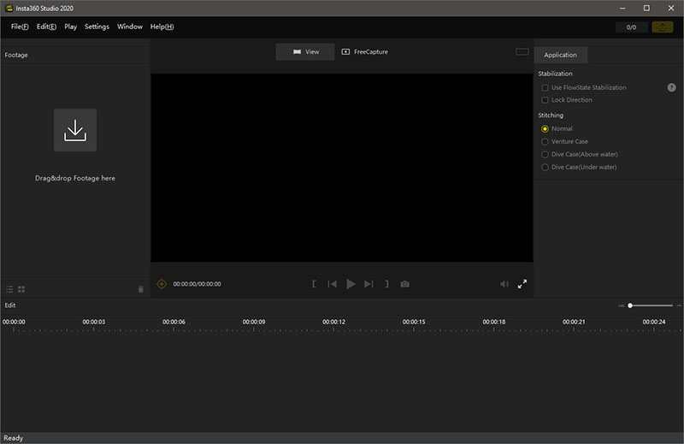Image resolution: width=684 pixels, height=444 pixels.
Task: Adjust the timeline zoom slider handle
Action: point(630,305)
